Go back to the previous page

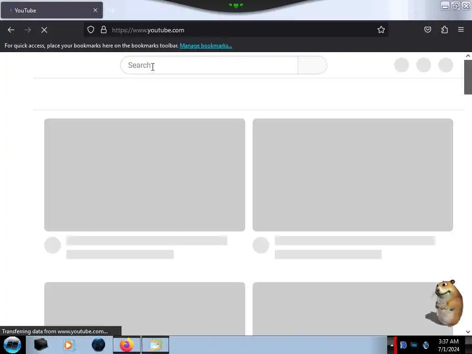(11, 30)
